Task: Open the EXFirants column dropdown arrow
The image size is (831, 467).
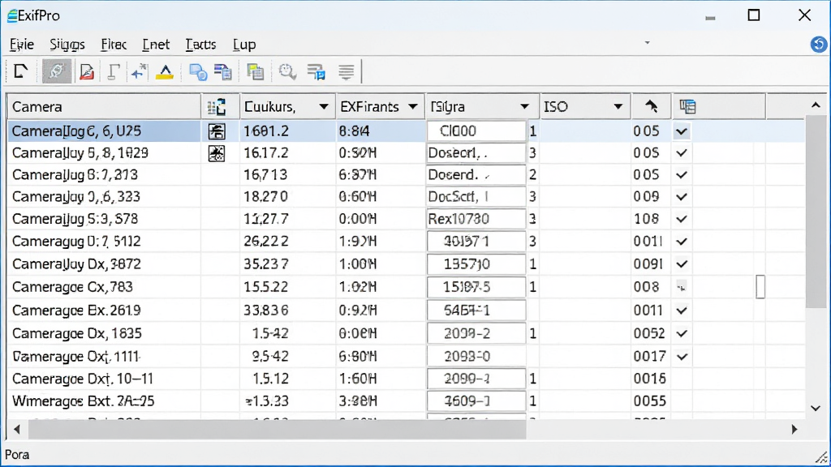Action: click(413, 107)
